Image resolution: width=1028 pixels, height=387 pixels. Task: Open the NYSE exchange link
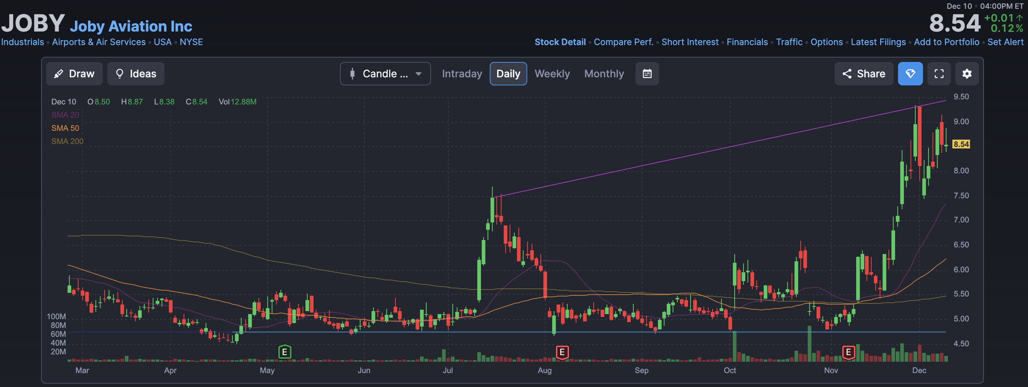[191, 42]
